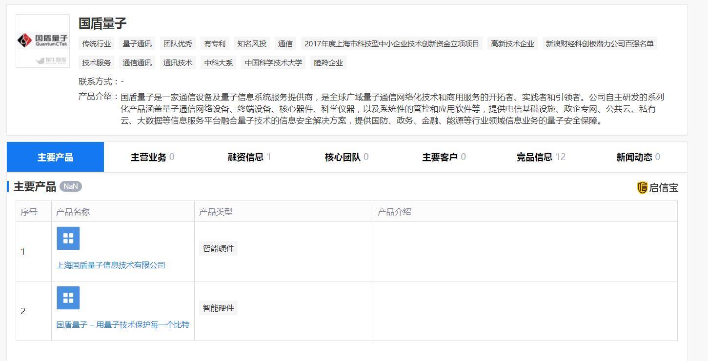This screenshot has width=708, height=361.
Task: Open link 上海国盾量子信息技术有限公司
Action: click(111, 265)
